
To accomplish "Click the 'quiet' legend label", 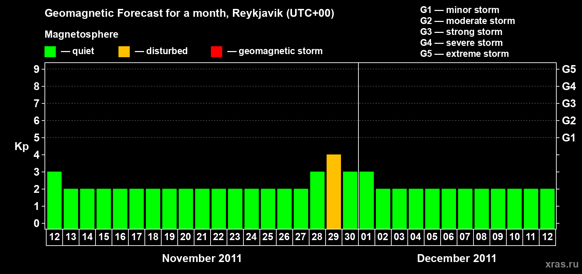I will [83, 51].
